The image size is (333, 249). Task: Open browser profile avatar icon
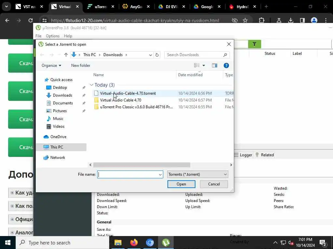314,20
